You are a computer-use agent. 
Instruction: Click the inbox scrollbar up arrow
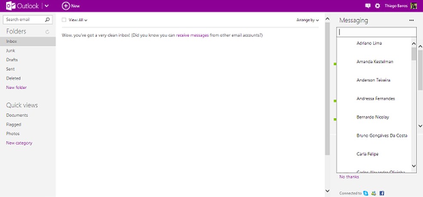tap(328, 19)
